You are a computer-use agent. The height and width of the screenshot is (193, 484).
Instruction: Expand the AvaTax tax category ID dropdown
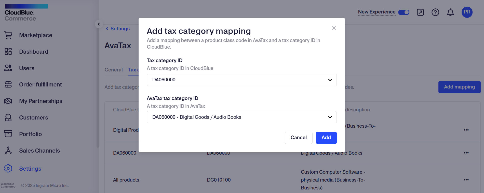(x=241, y=117)
